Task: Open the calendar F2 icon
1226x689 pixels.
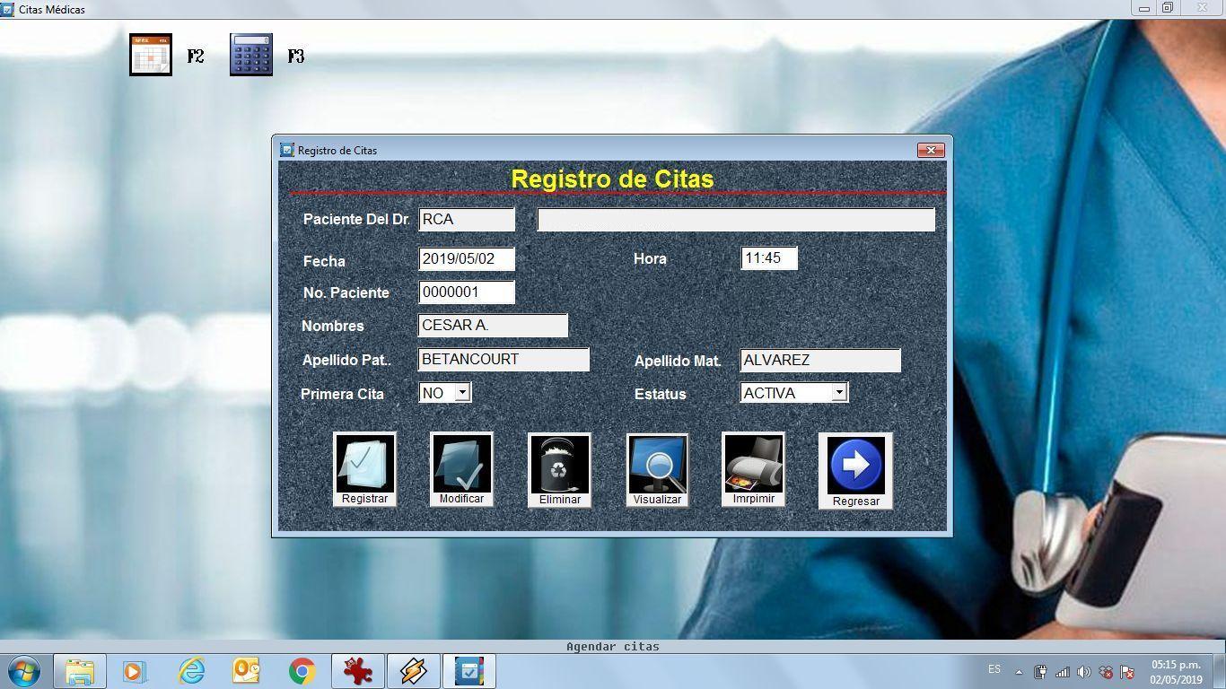Action: pos(151,55)
